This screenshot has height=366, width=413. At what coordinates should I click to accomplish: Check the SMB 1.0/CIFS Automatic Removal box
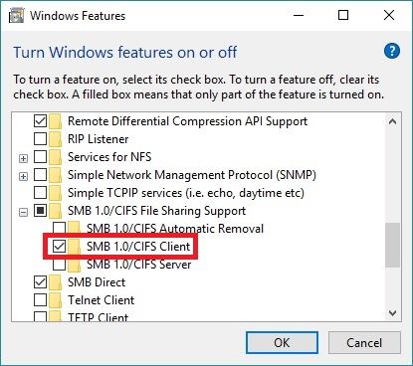(59, 228)
